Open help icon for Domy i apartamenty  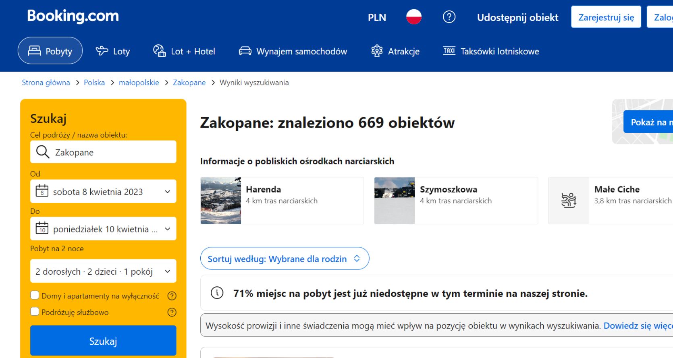(x=172, y=296)
